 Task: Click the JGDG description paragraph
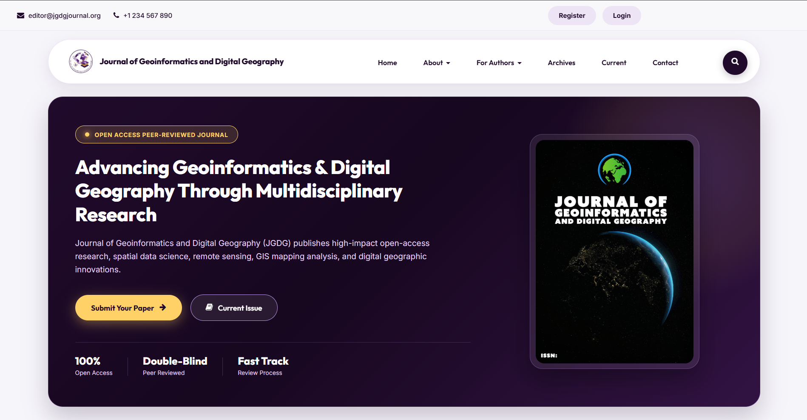click(x=252, y=256)
